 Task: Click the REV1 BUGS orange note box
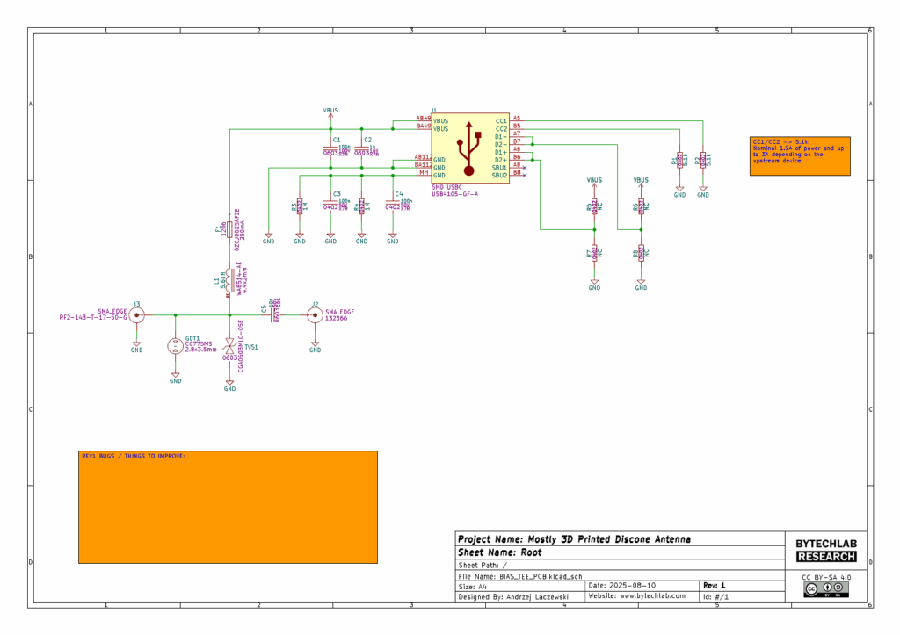(x=229, y=506)
